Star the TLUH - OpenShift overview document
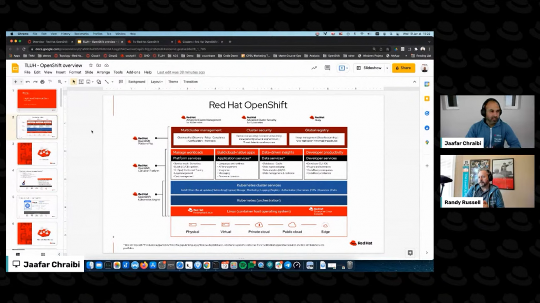Image resolution: width=540 pixels, height=303 pixels. (91, 65)
